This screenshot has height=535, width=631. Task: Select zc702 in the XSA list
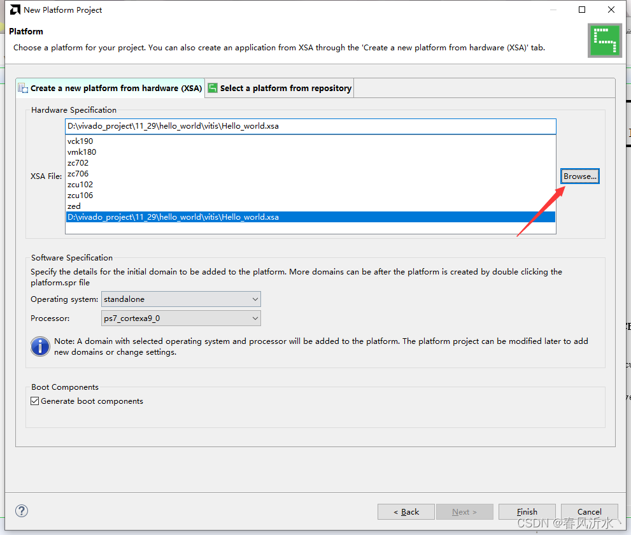pos(311,163)
